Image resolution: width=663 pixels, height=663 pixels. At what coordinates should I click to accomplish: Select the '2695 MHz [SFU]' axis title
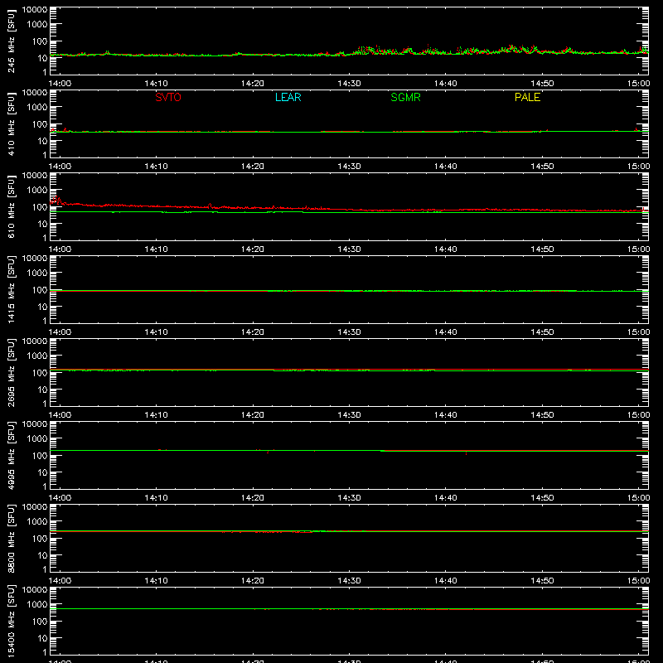coord(11,372)
